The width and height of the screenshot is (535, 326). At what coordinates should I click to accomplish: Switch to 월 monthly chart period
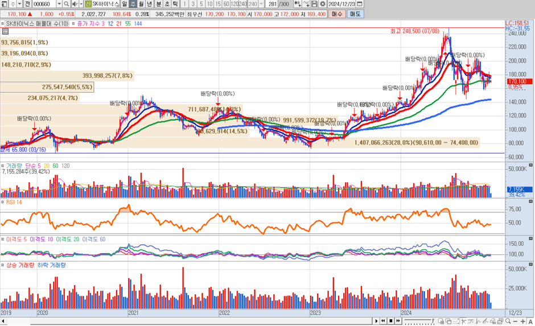[x=141, y=4]
